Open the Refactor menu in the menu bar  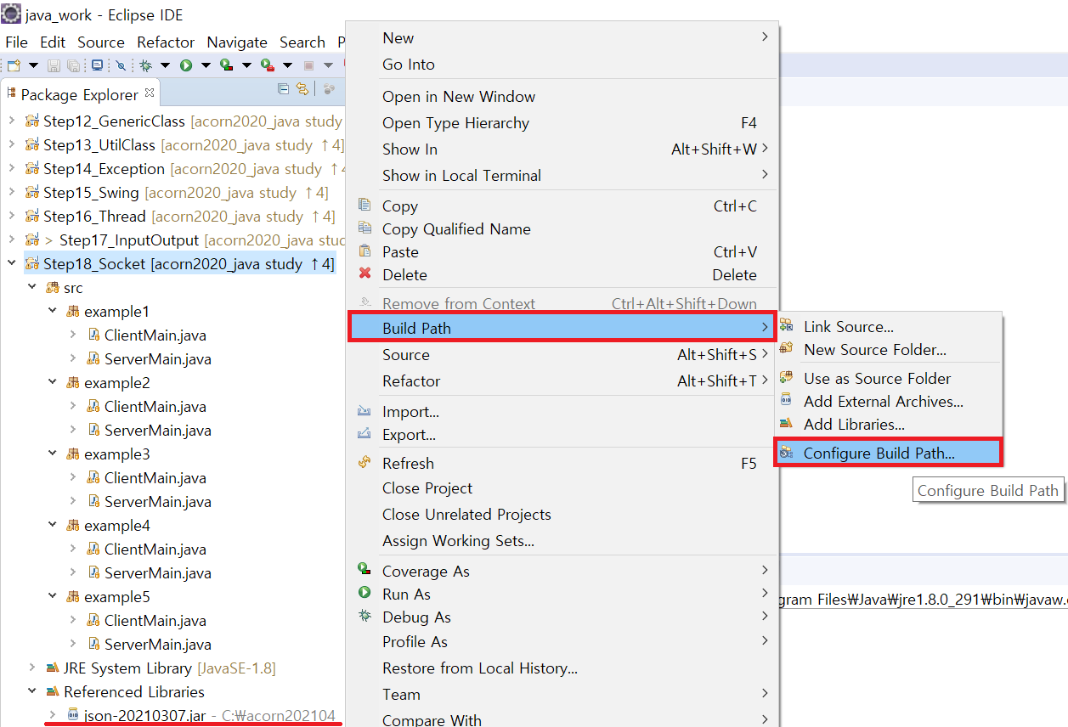166,42
